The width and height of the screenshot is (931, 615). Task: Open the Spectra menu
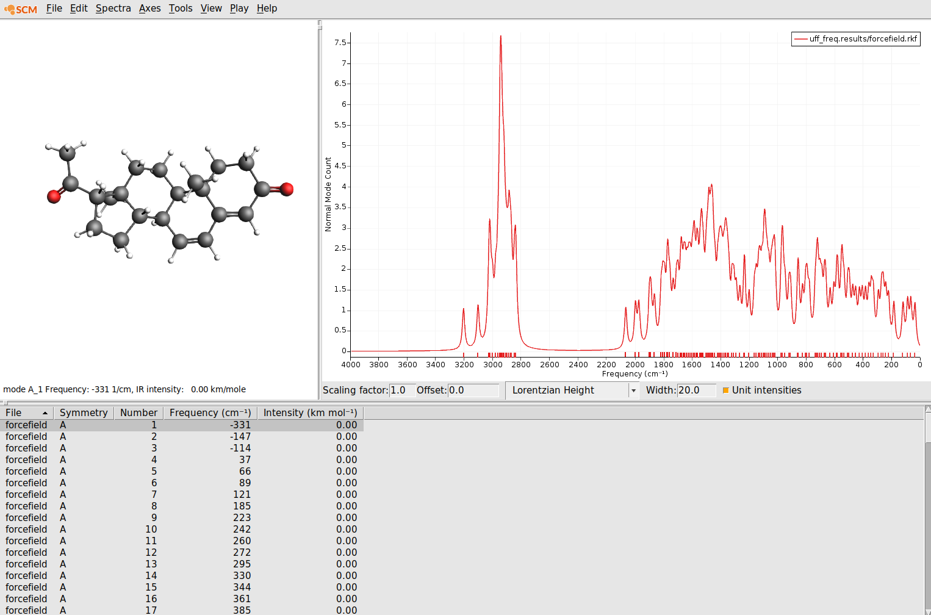113,9
